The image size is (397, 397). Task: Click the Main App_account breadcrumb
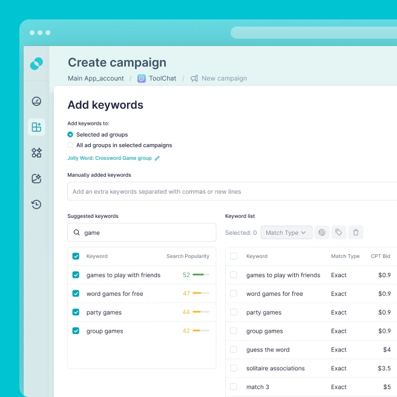(96, 79)
